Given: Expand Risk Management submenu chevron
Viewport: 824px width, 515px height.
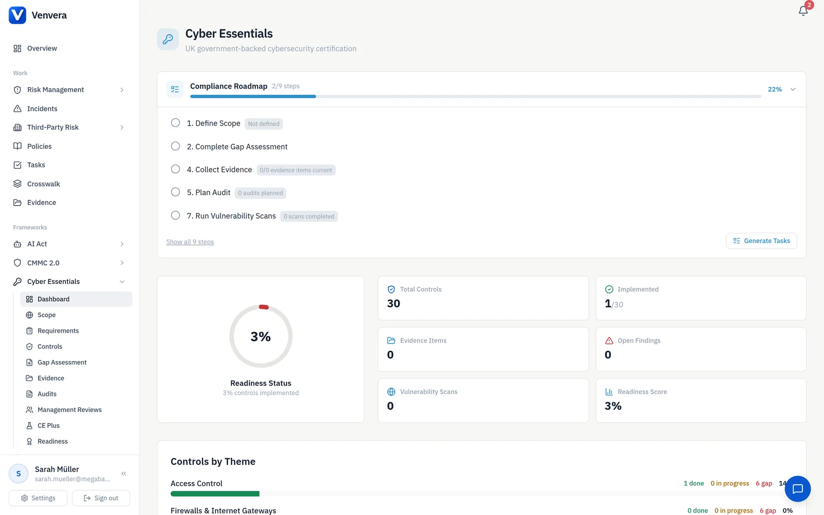Looking at the screenshot, I should click(x=122, y=90).
